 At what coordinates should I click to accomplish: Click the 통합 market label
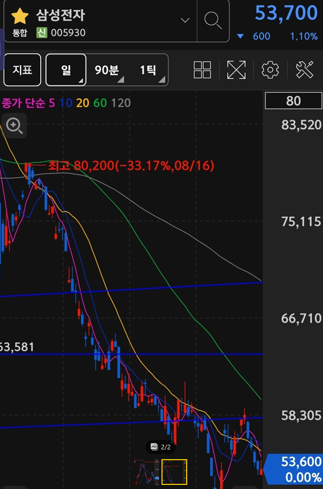pos(20,33)
